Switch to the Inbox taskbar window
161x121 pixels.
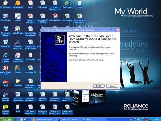43,120
